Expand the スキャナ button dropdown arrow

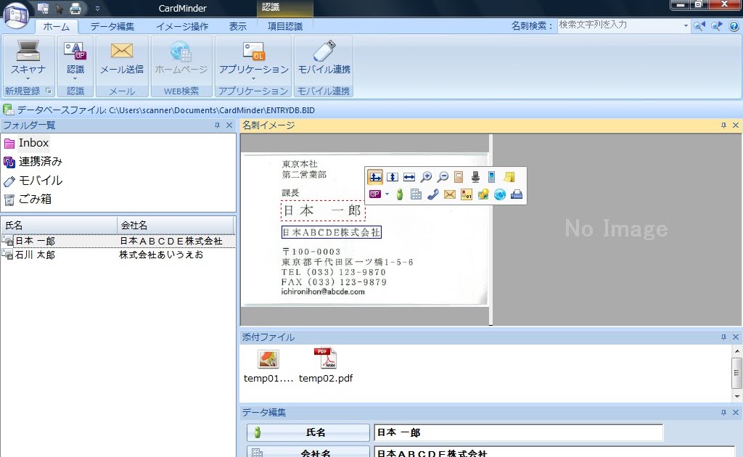[x=28, y=79]
